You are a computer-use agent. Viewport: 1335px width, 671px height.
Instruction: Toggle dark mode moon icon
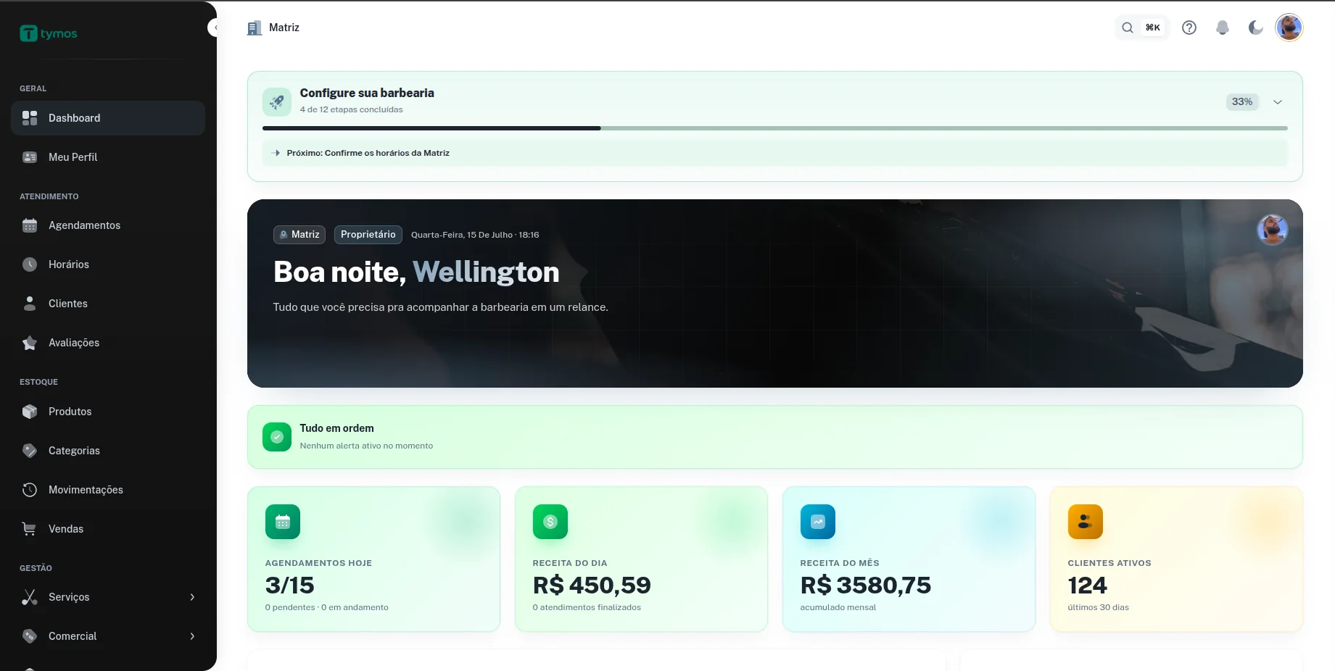click(x=1256, y=28)
